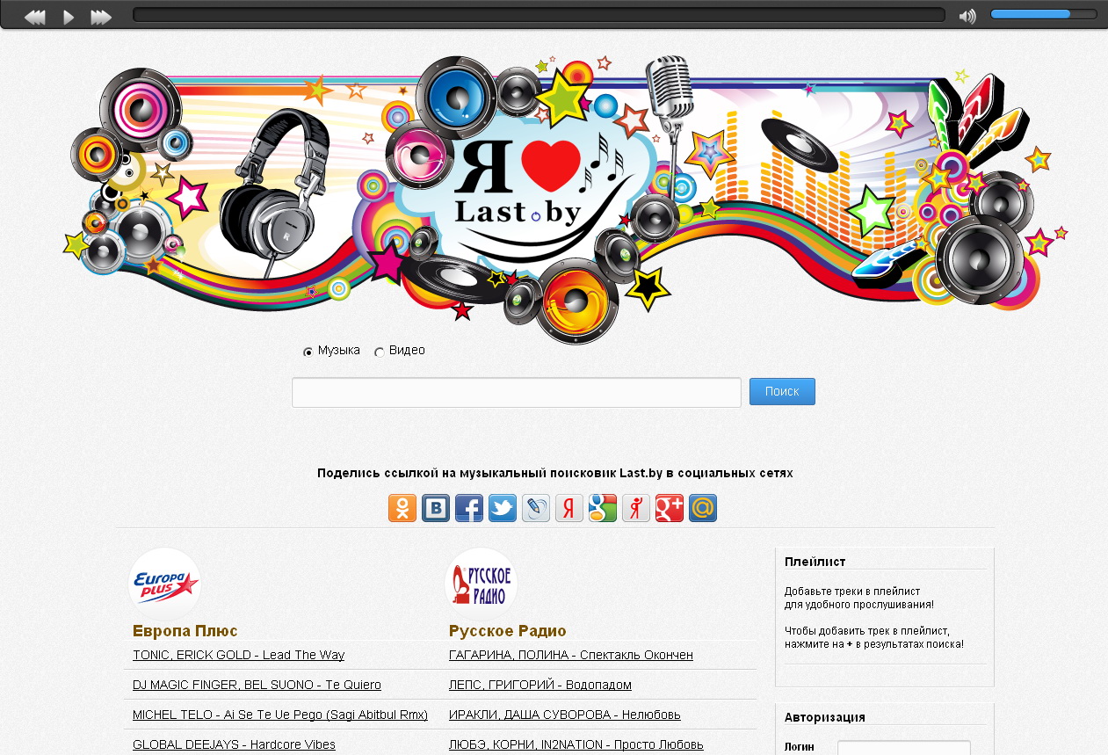Click the Плейлист panel heading
The image size is (1108, 755).
[815, 562]
